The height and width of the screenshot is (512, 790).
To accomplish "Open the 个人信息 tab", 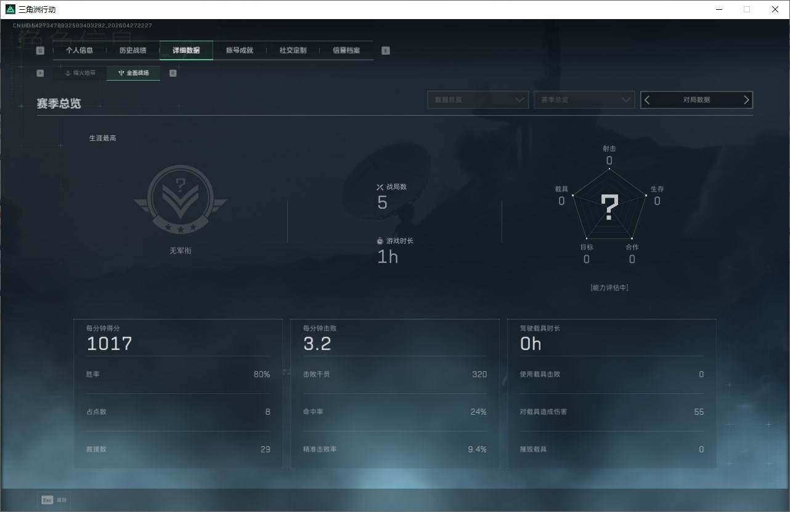I will 79,50.
